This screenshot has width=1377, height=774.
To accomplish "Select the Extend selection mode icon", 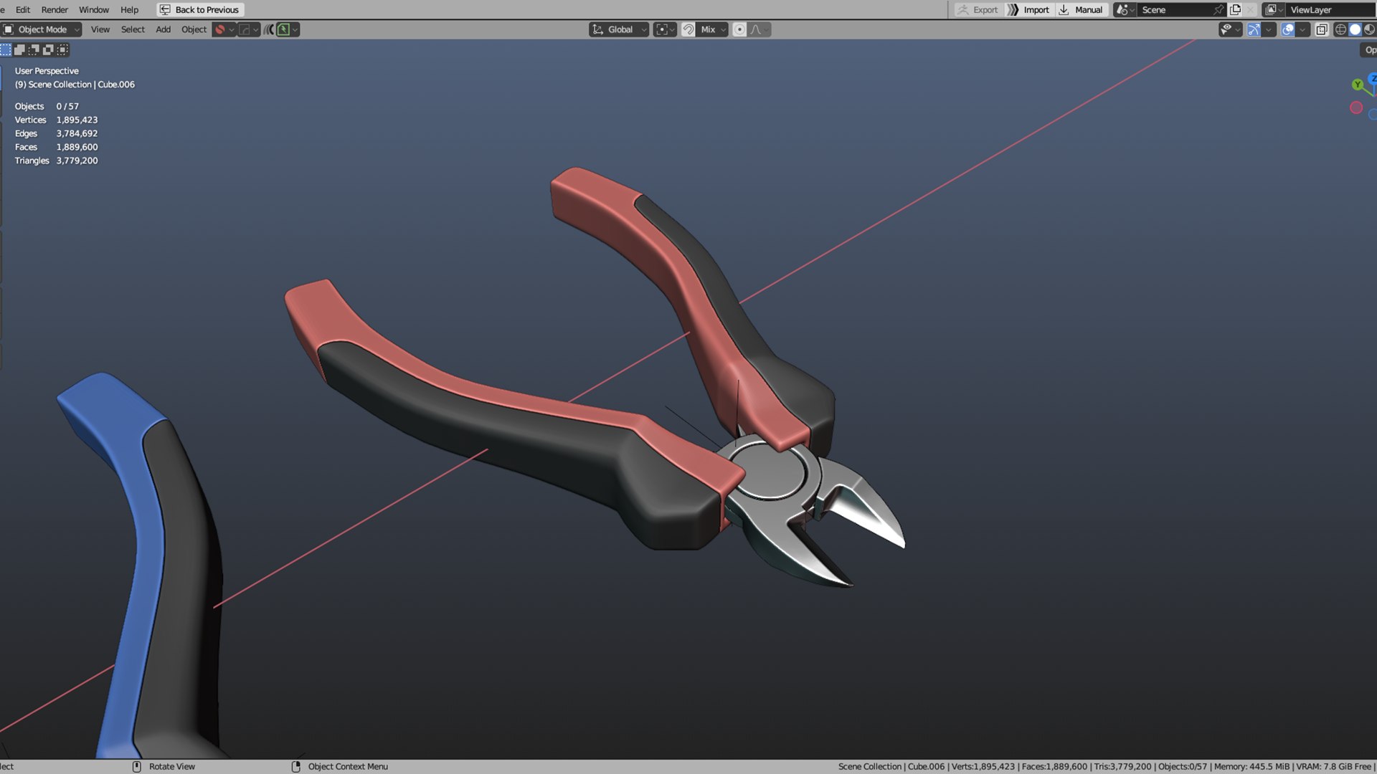I will (x=20, y=49).
